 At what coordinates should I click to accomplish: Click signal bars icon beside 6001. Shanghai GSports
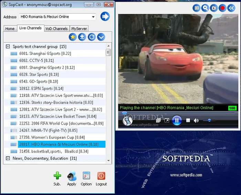14,54
